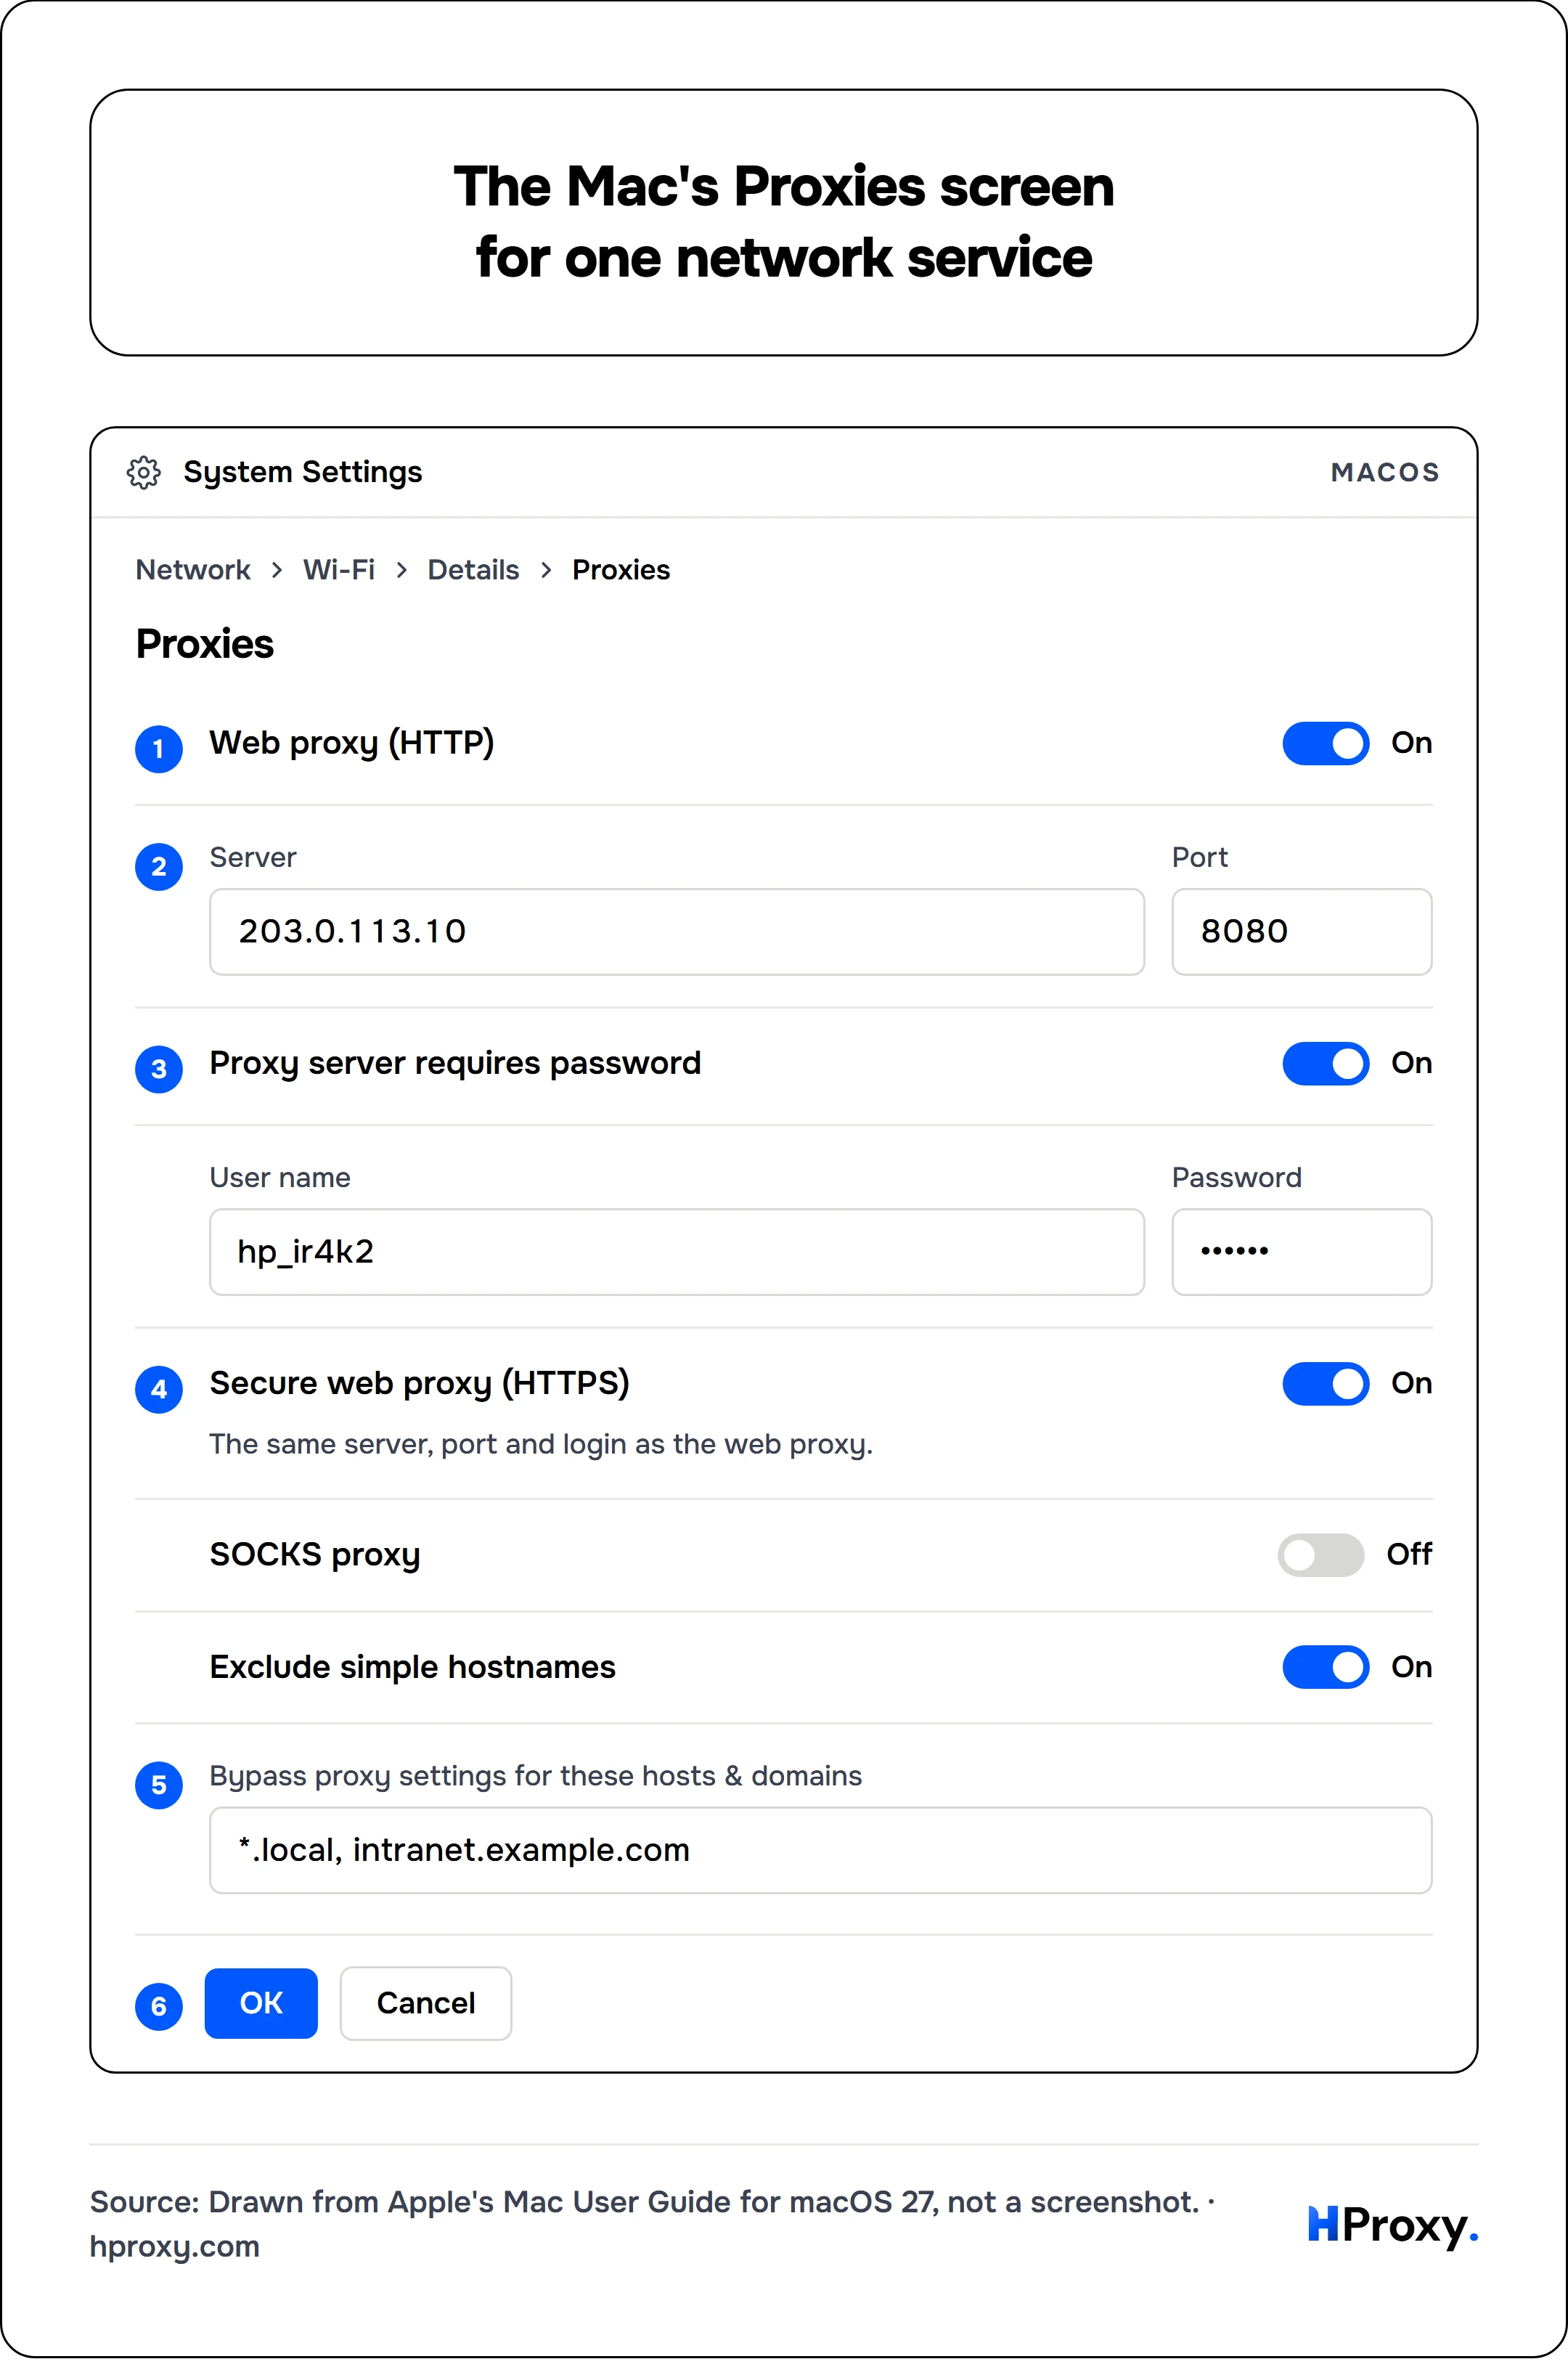Click into the Port field showing 8080
Viewport: 1568px width, 2359px height.
[1302, 932]
